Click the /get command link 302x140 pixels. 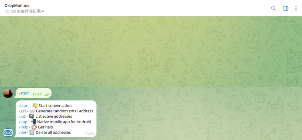tap(22, 111)
